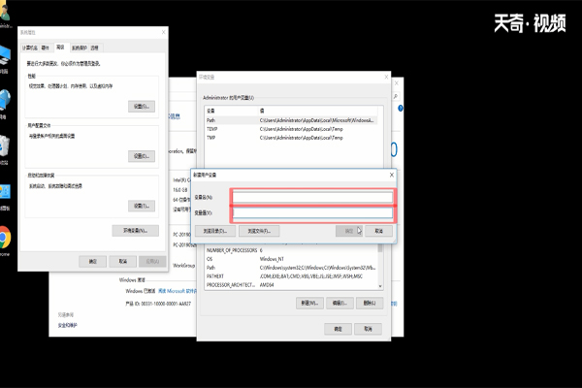Click the 产品 ID 00331-10000-00001-AA827 text

(158, 304)
